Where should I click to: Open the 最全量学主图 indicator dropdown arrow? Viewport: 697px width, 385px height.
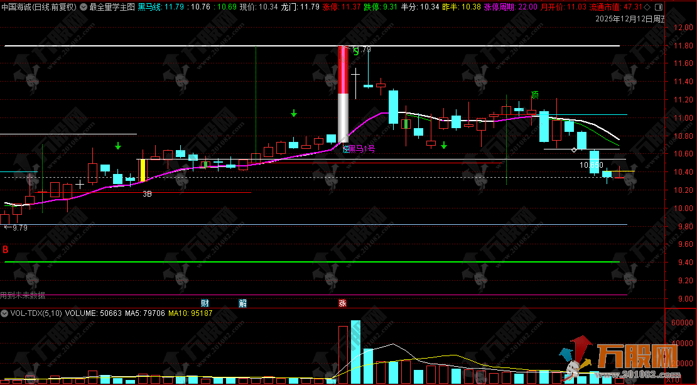(x=83, y=7)
